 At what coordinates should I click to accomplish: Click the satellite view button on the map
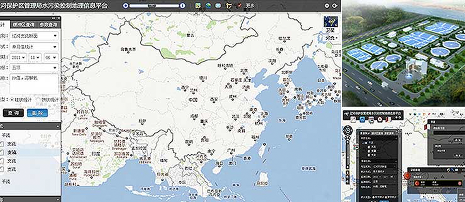(331, 30)
